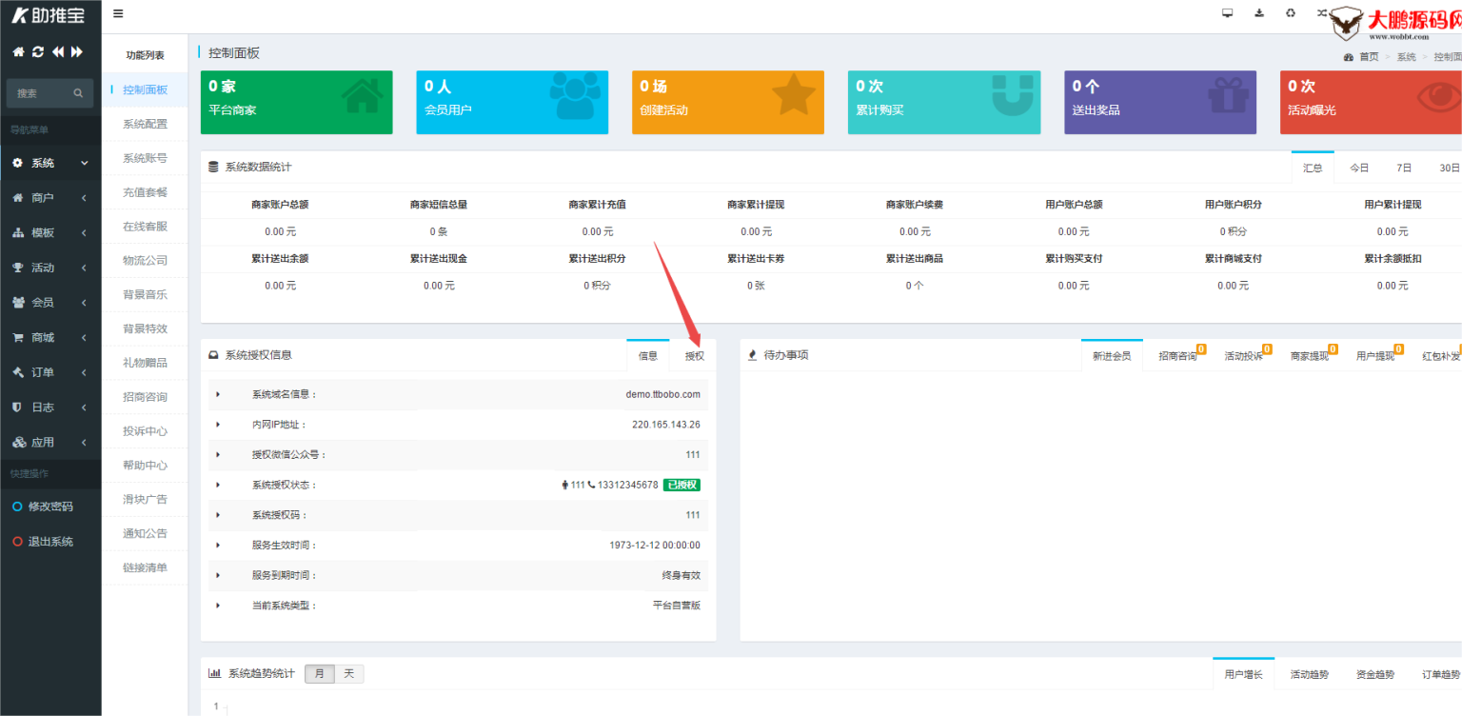Click 退出系统 to log out
This screenshot has height=716, width=1462.
pos(45,541)
